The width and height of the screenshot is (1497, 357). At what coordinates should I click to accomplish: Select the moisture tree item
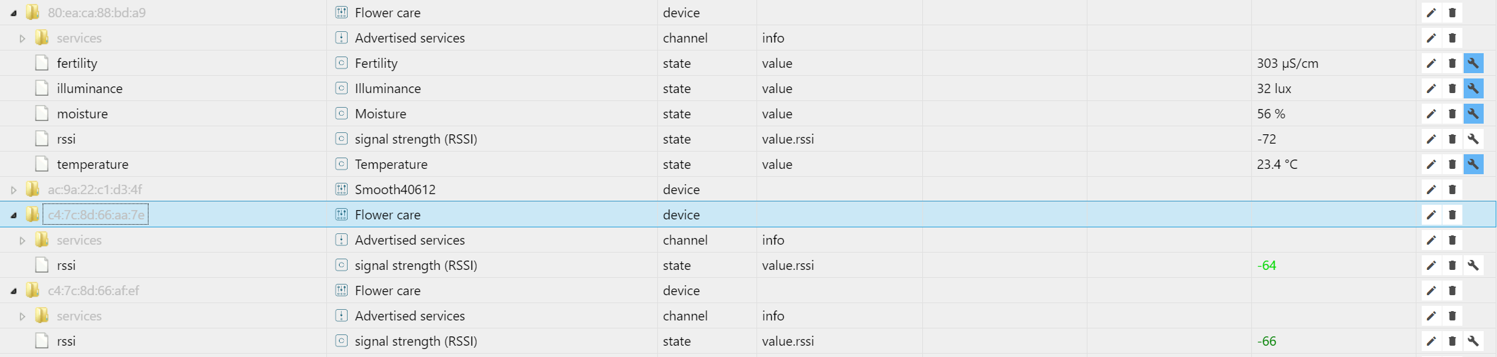(82, 114)
